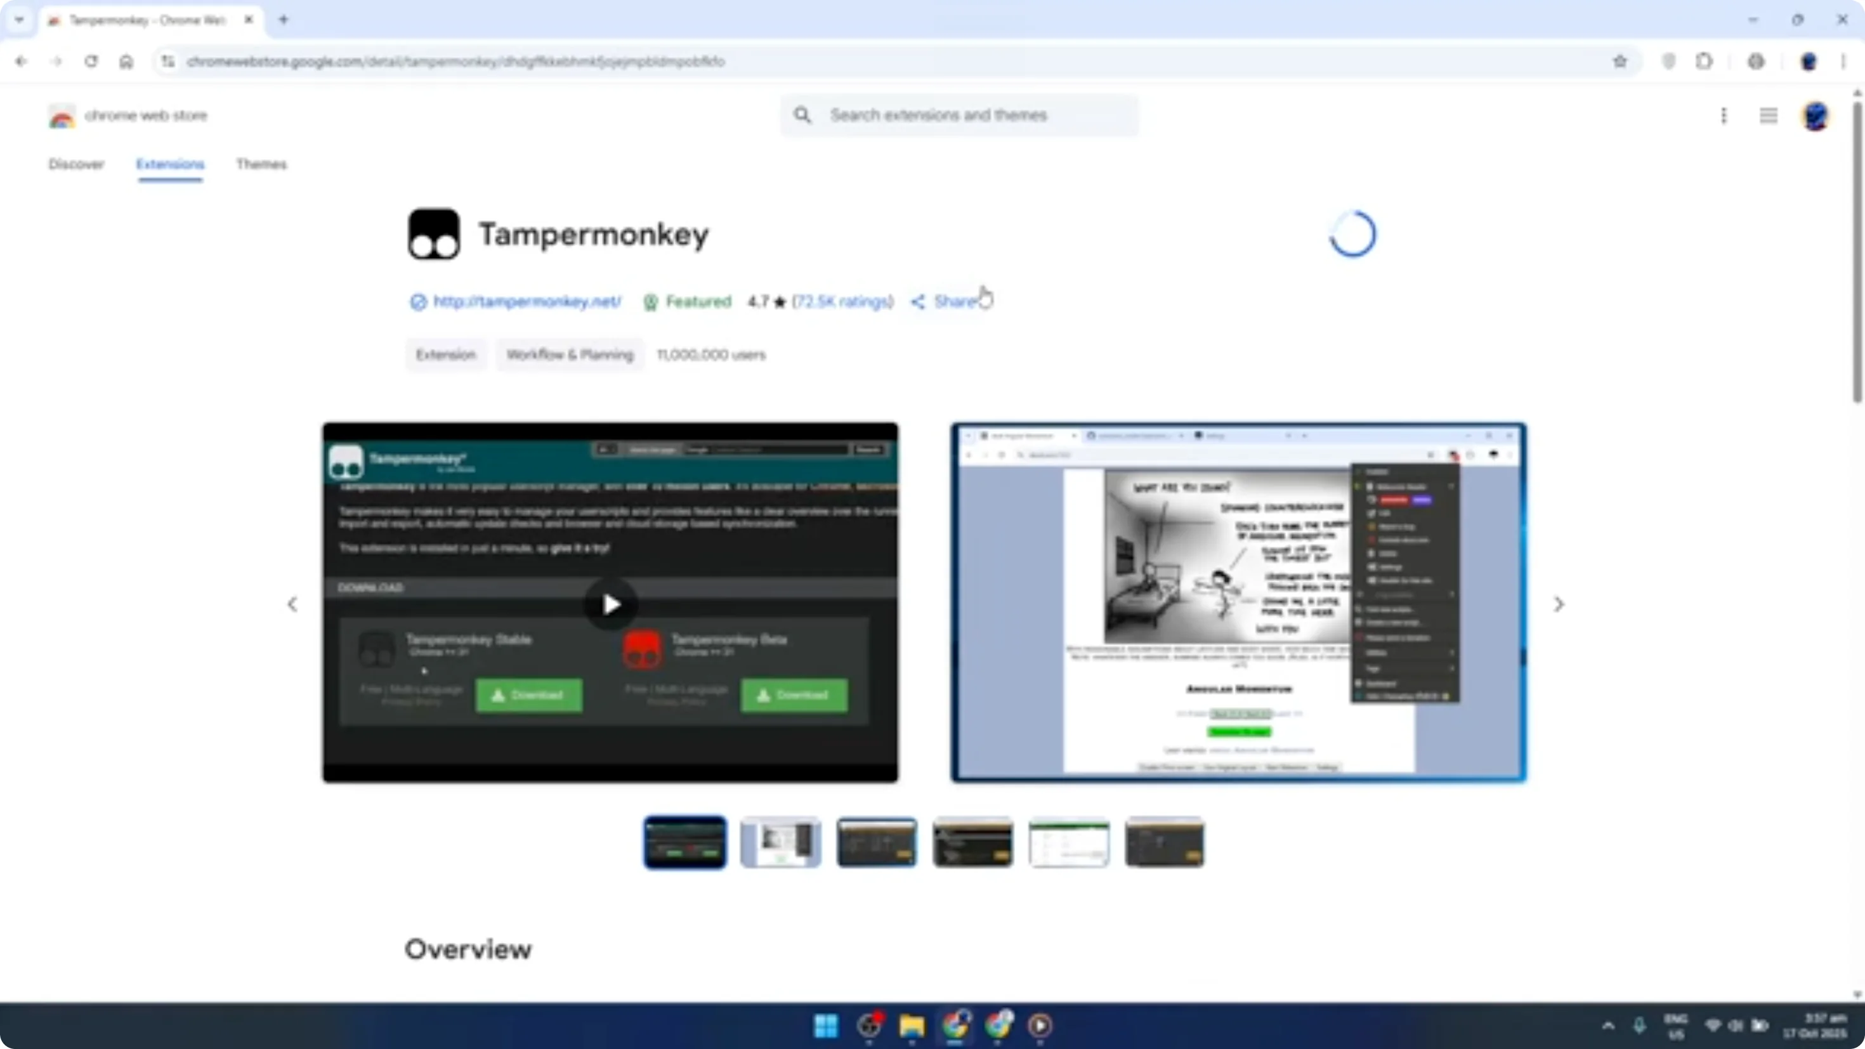Open the Themes tab

(261, 164)
